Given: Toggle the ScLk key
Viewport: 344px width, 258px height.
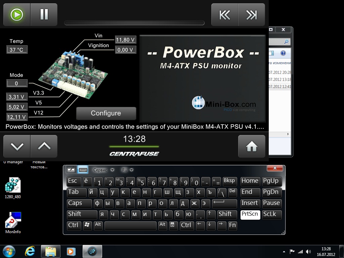Looking at the screenshot, I should pos(271,215).
